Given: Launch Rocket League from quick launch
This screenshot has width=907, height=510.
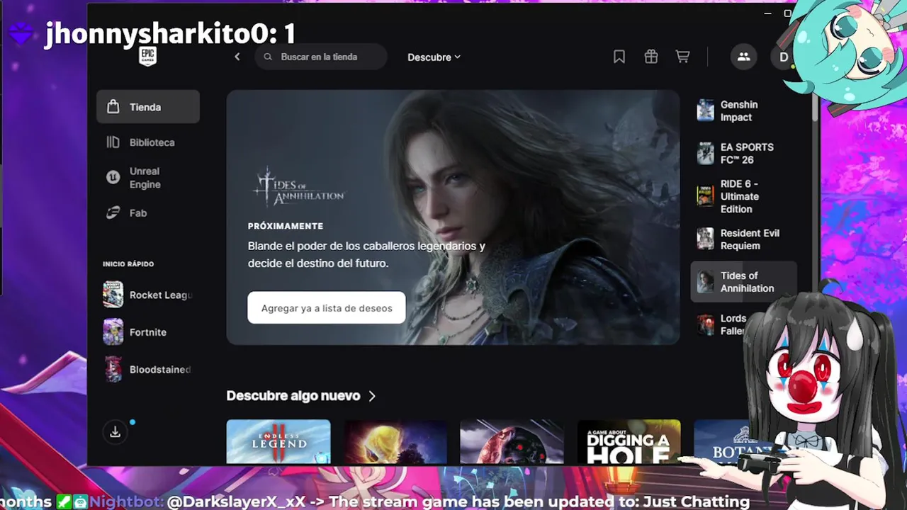Looking at the screenshot, I should pyautogui.click(x=148, y=295).
